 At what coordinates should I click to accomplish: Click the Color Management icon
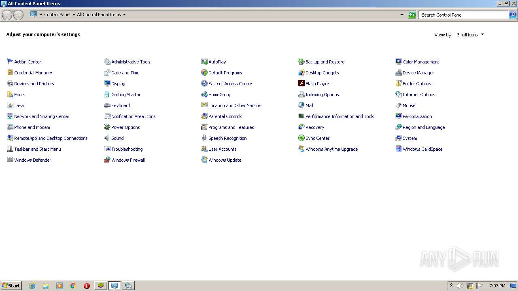coord(399,61)
